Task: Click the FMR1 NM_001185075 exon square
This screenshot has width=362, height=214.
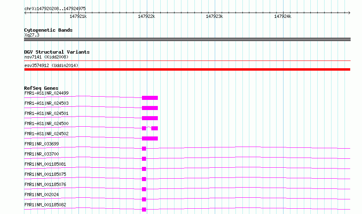Action: point(144,179)
